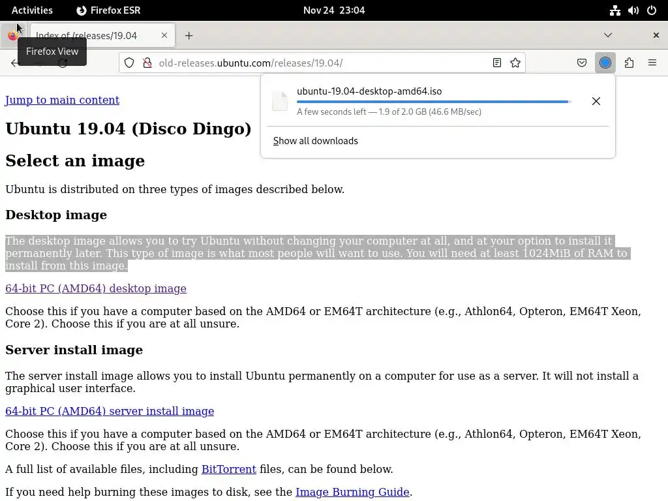Image resolution: width=668 pixels, height=501 pixels.
Task: Click the download progress bar
Action: coord(434,102)
